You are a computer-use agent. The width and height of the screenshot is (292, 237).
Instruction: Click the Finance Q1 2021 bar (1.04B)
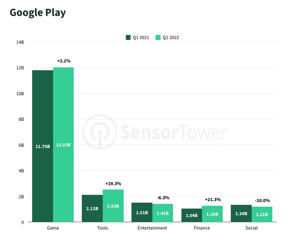[191, 215]
